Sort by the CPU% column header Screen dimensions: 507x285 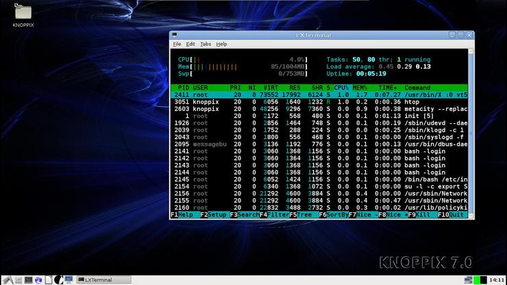[341, 88]
